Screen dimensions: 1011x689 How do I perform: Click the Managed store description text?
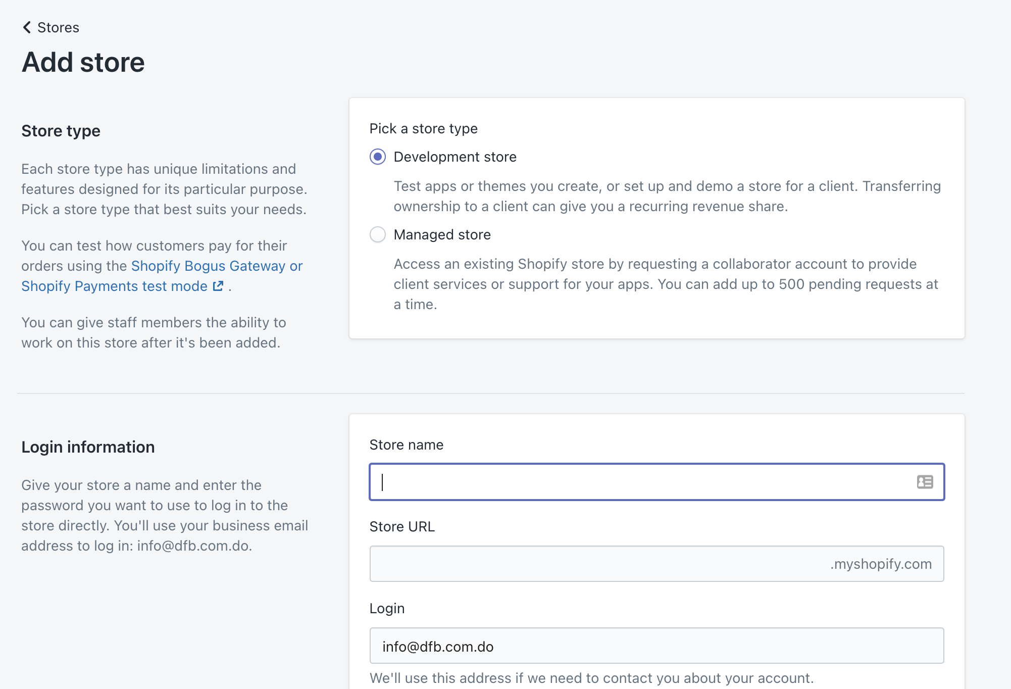point(666,284)
